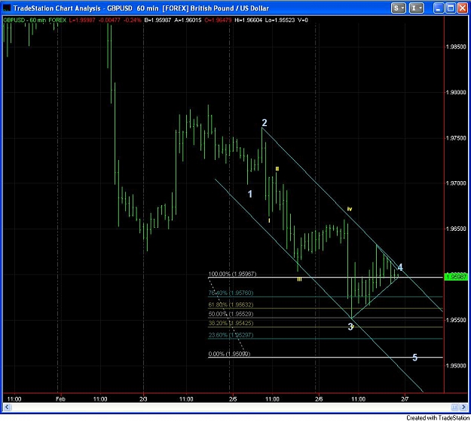Click the 100.00% (1.95987) Fibonacci label
The height and width of the screenshot is (421, 471).
point(232,274)
